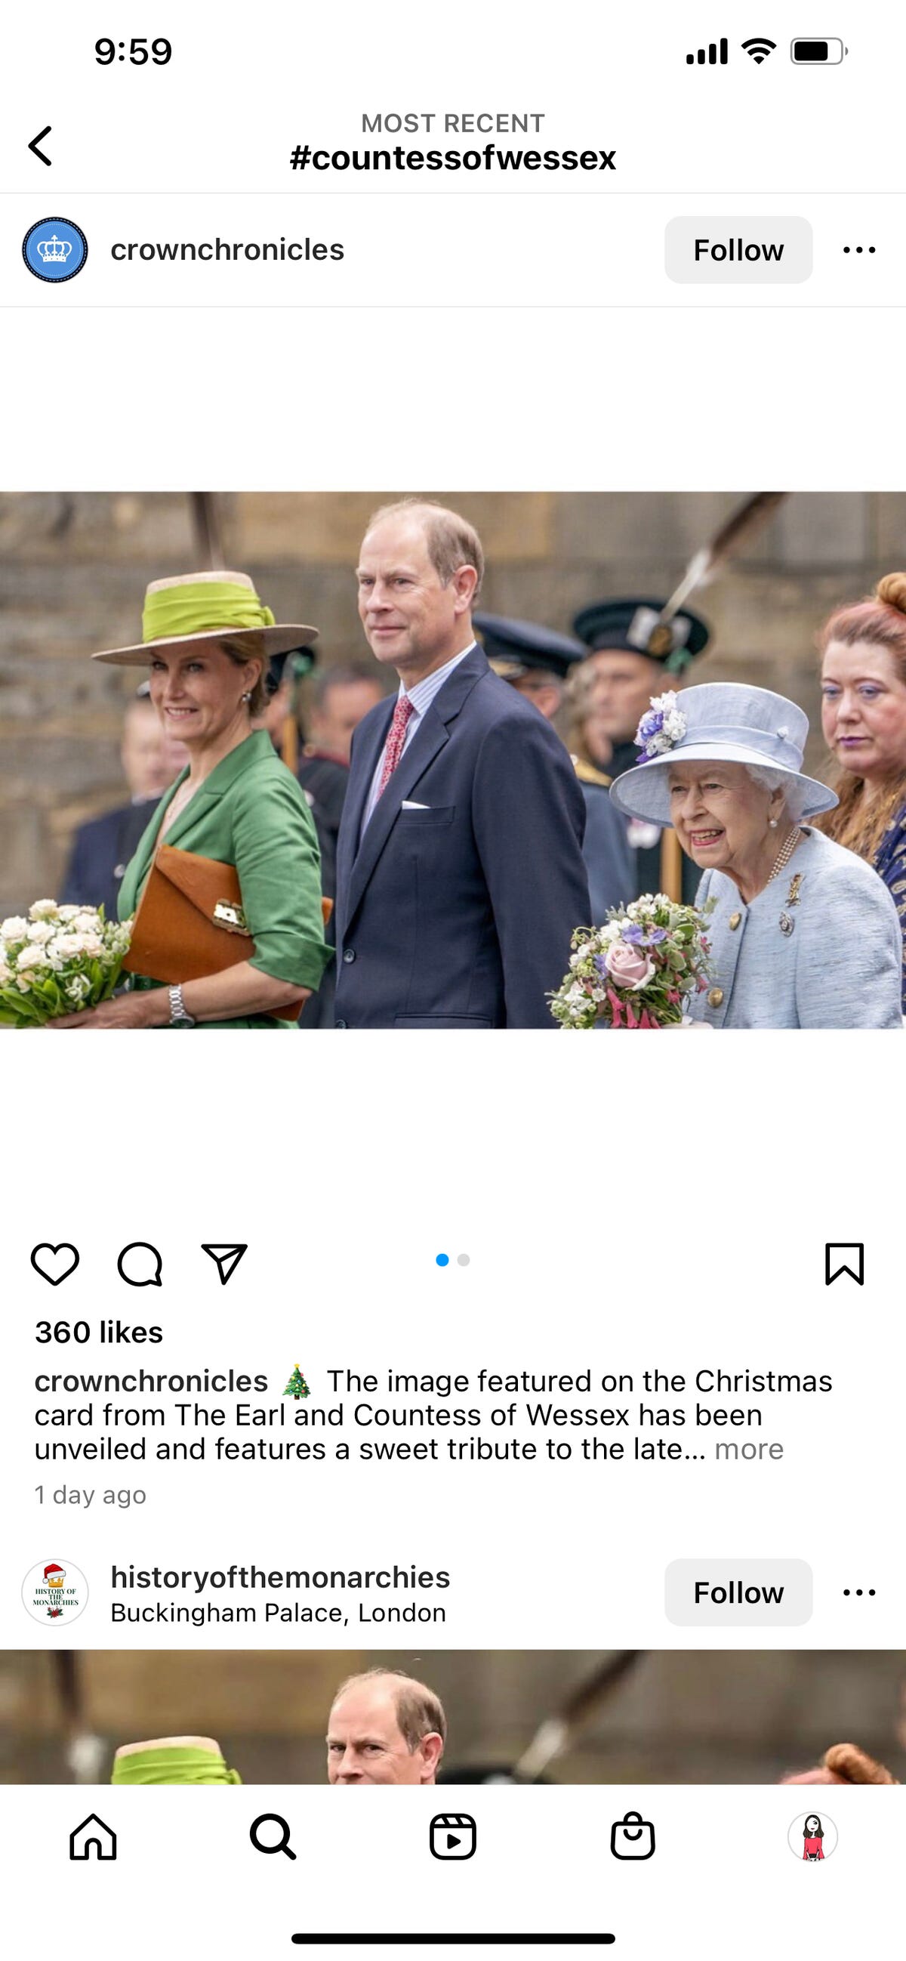
Task: Open comments via speech bubble icon
Action: click(140, 1265)
